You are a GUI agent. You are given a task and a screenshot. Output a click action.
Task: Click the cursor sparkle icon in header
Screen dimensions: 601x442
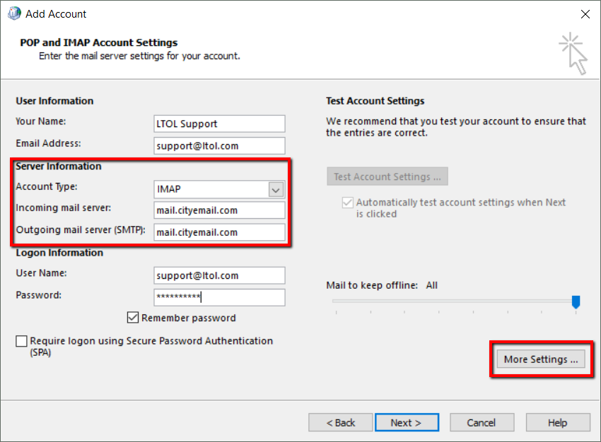(x=573, y=53)
